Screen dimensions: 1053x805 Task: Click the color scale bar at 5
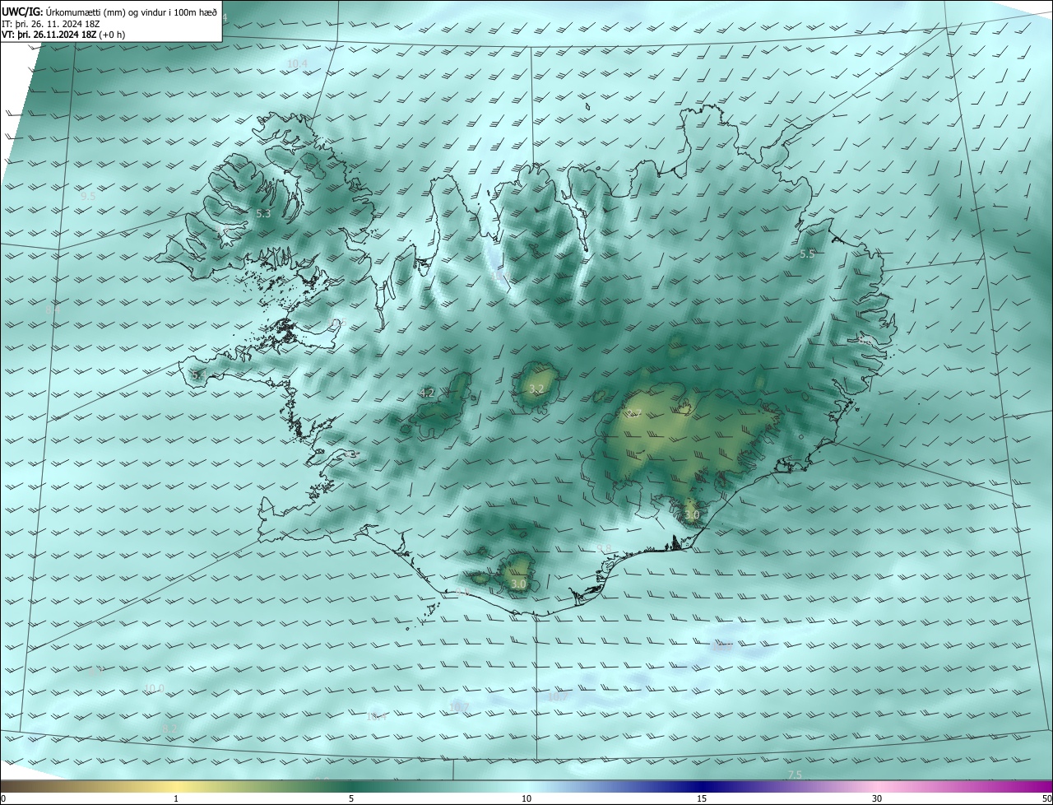(x=351, y=798)
